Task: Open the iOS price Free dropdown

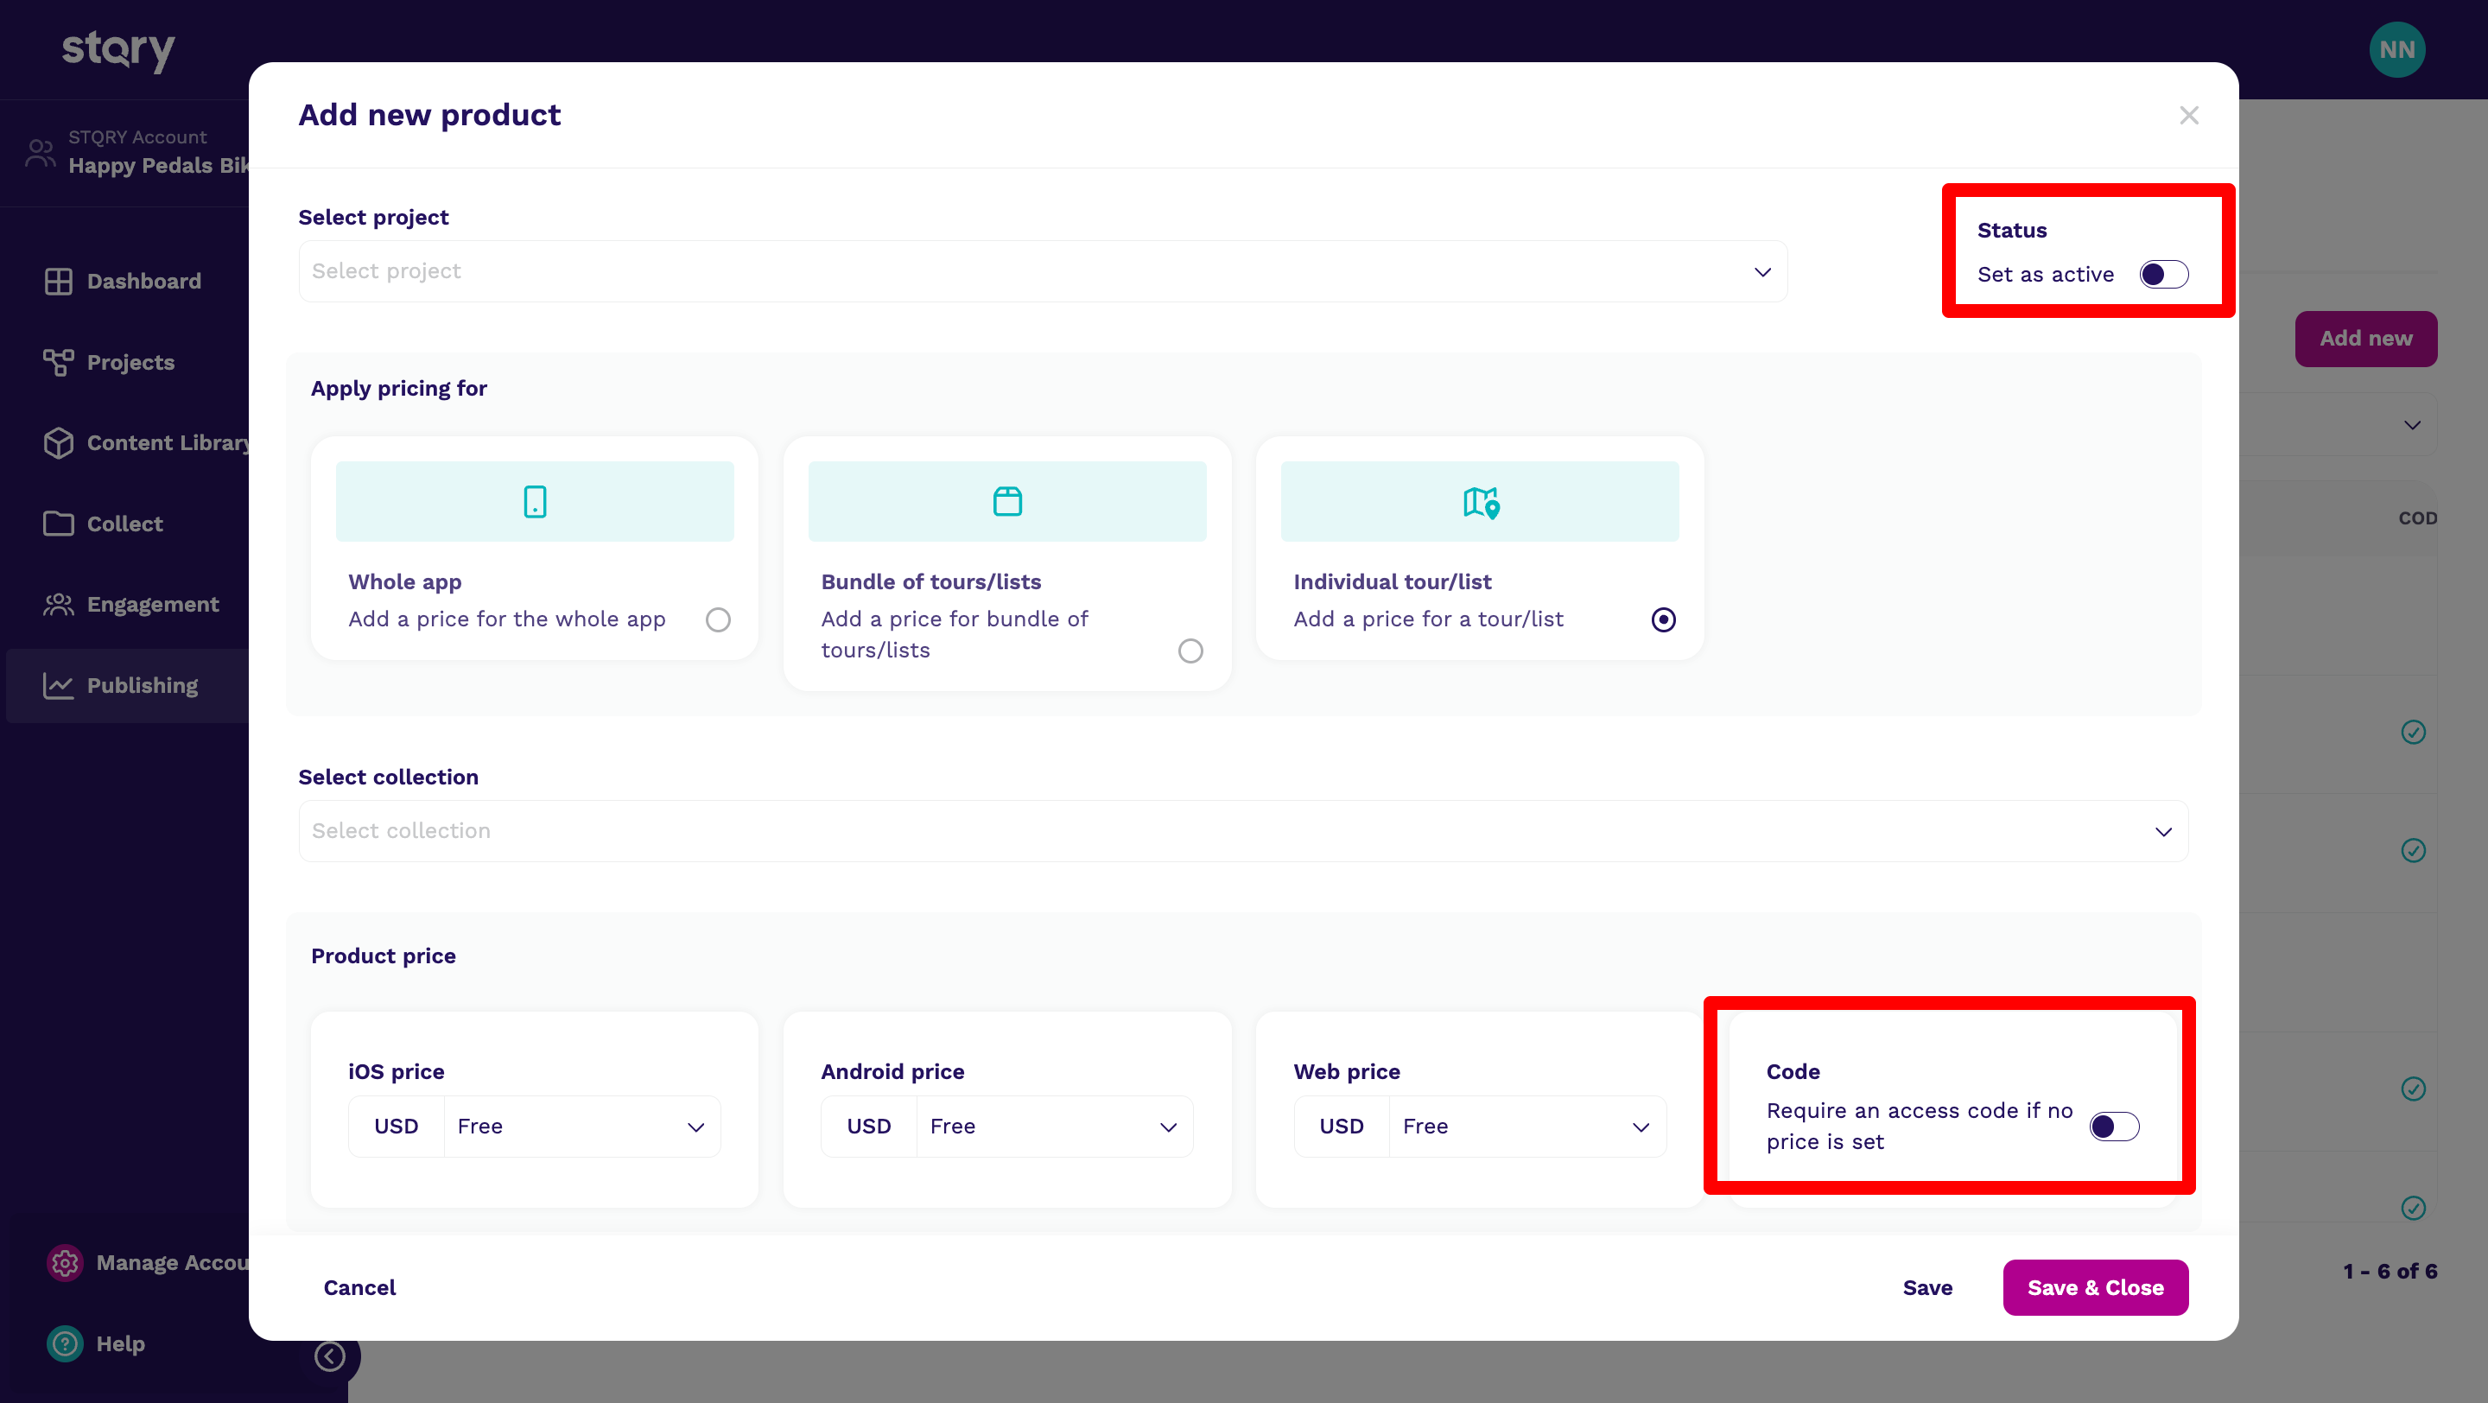Action: tap(582, 1126)
